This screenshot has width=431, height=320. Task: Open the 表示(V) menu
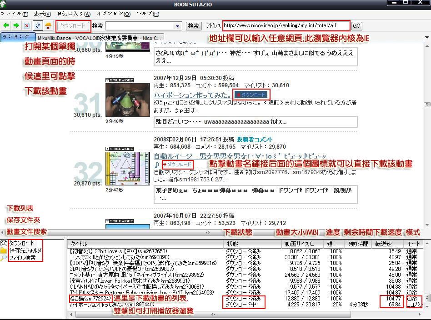point(42,14)
